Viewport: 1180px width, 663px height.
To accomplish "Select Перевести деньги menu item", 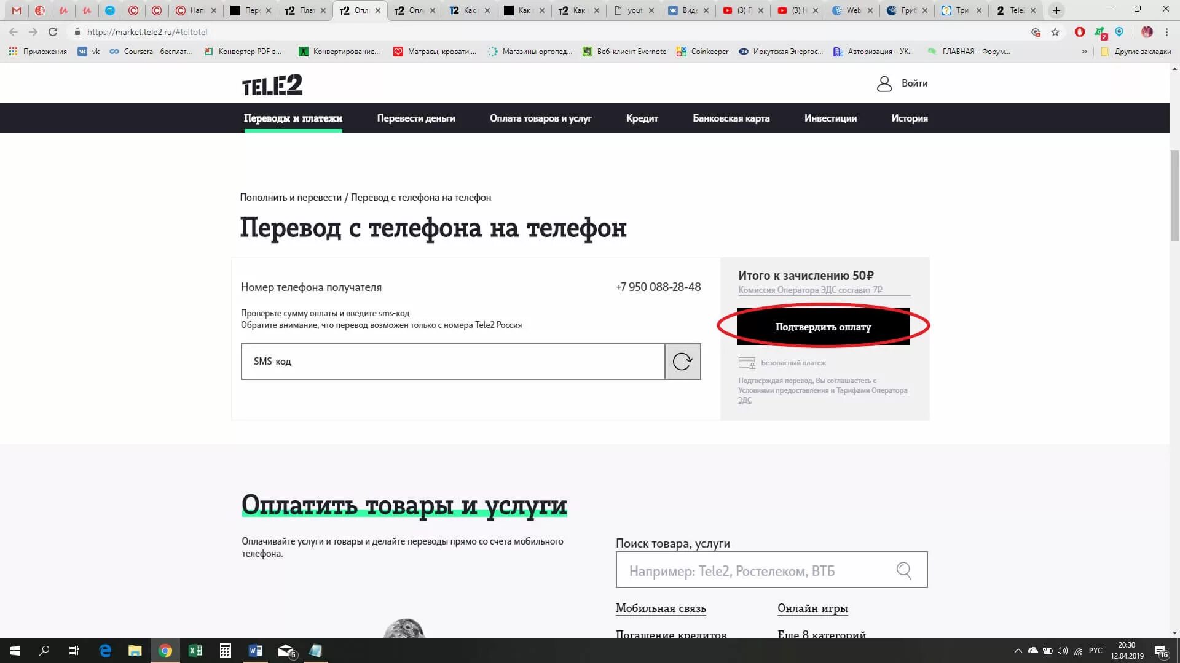I will [416, 118].
